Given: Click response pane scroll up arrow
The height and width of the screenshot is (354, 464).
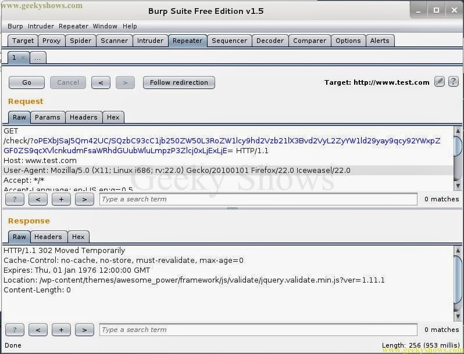Looking at the screenshot, I should 458,250.
